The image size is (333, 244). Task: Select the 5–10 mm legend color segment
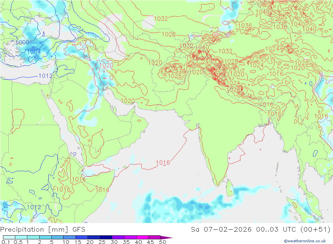point(57,237)
